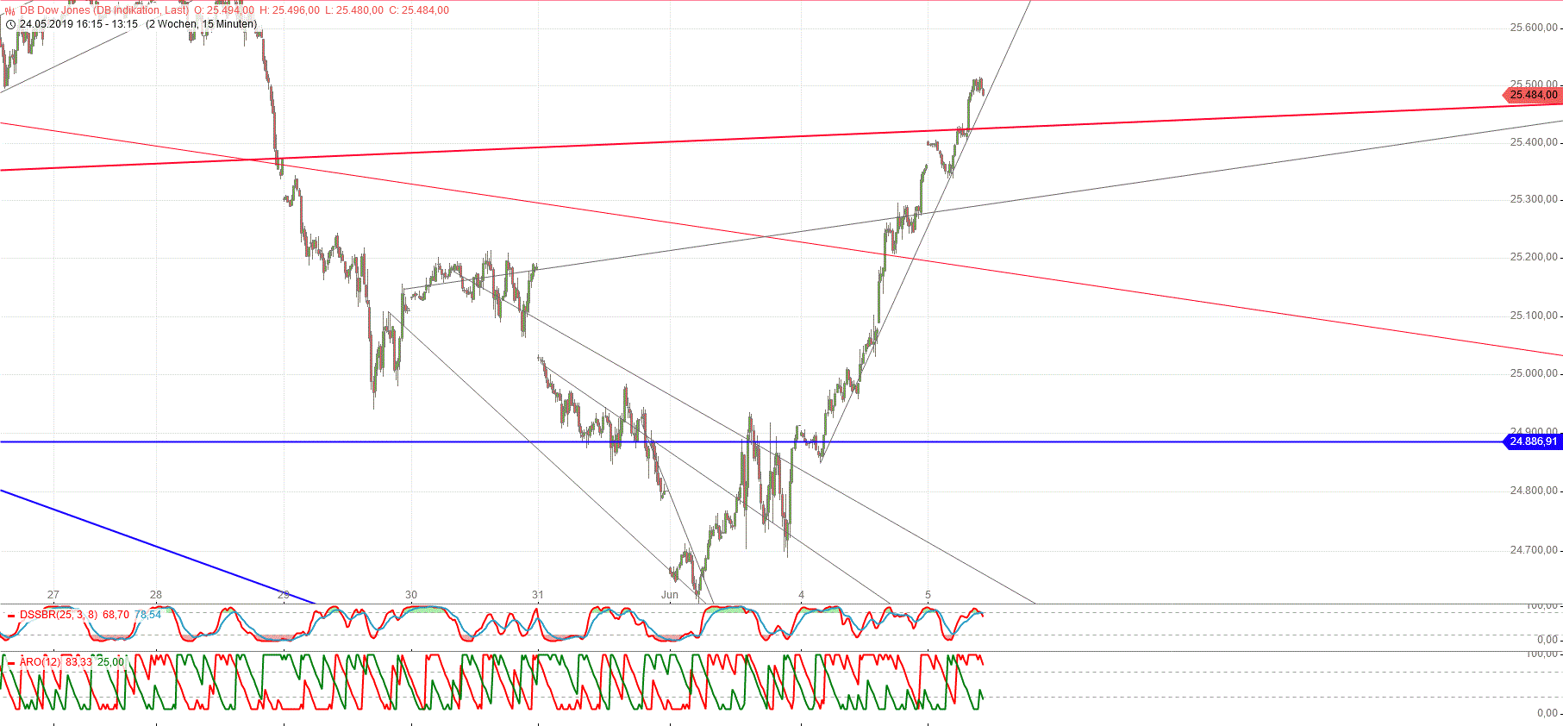The height and width of the screenshot is (726, 1563).
Task: Click the date range "24.05.2019 16:15 - 13:15"
Action: click(x=78, y=24)
